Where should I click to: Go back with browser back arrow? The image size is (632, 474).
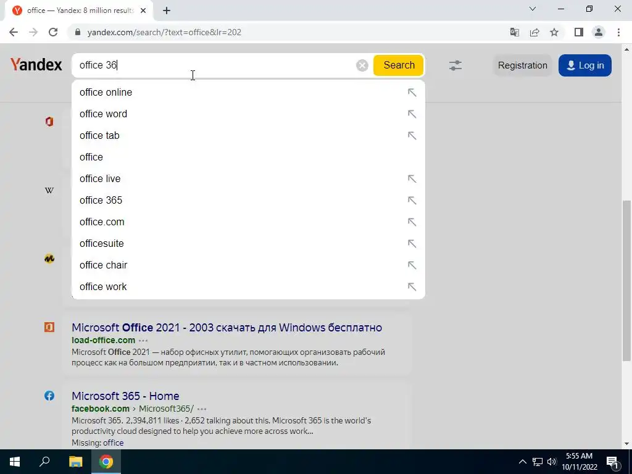(14, 32)
